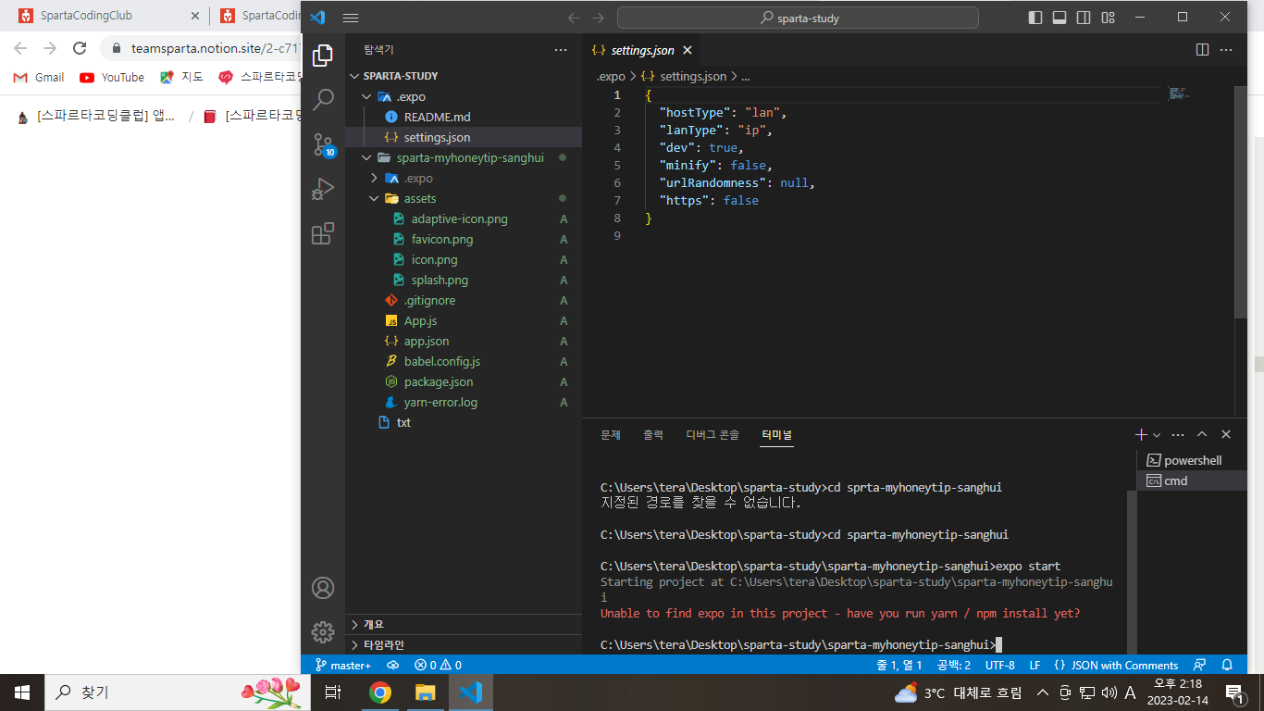Switch to the 디버그 콘솔 tab
The width and height of the screenshot is (1264, 711).
[713, 434]
